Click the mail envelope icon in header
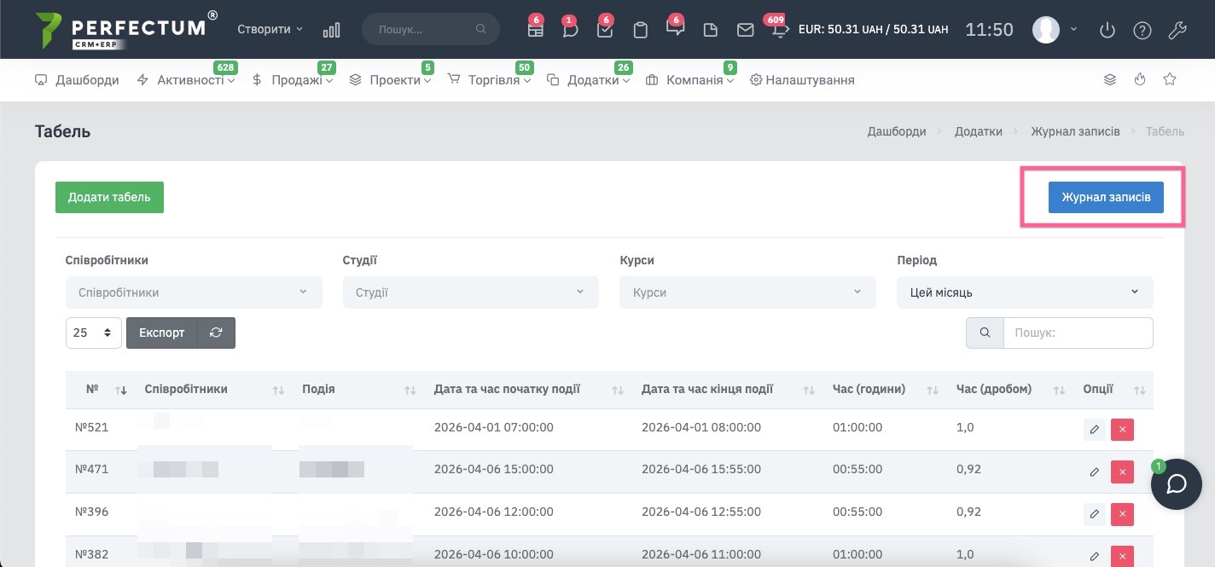 pos(745,30)
